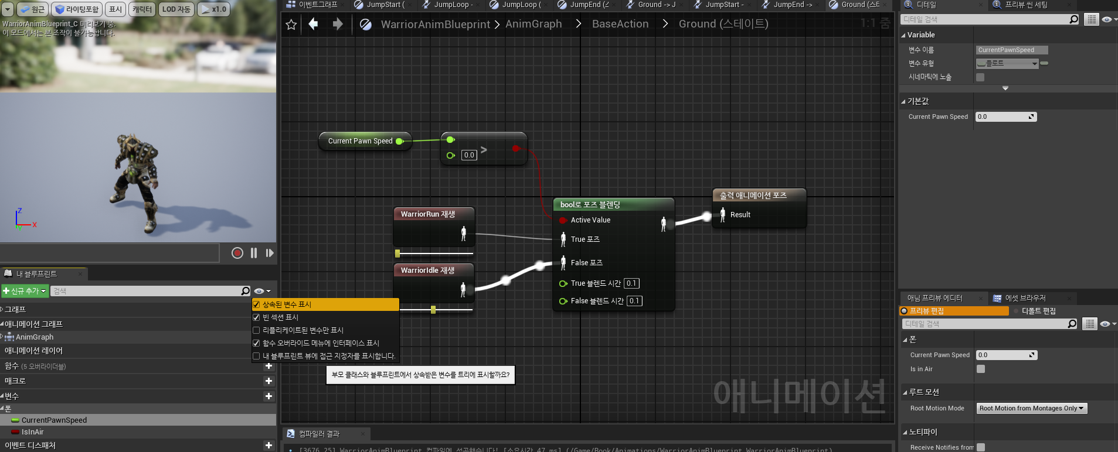
Task: Navigate to BaseAction in the breadcrumb
Action: click(x=620, y=24)
